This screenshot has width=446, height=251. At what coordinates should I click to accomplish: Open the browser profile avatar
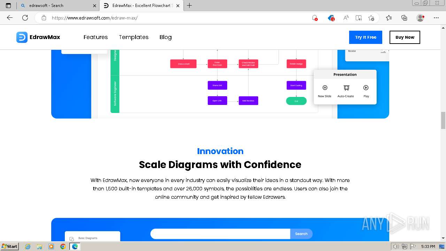[x=421, y=18]
